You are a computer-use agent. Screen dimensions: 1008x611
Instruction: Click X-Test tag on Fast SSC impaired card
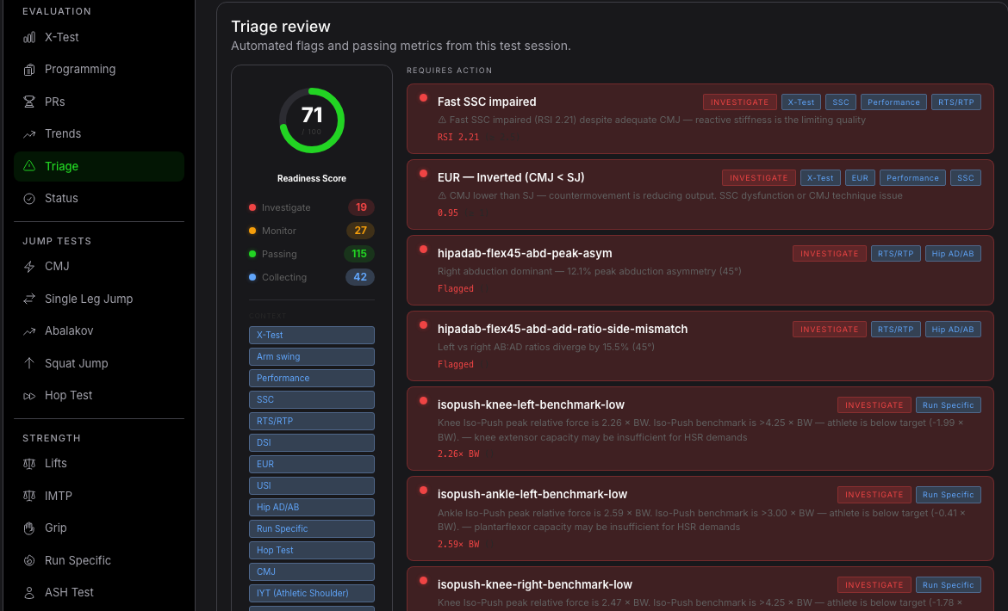801,102
